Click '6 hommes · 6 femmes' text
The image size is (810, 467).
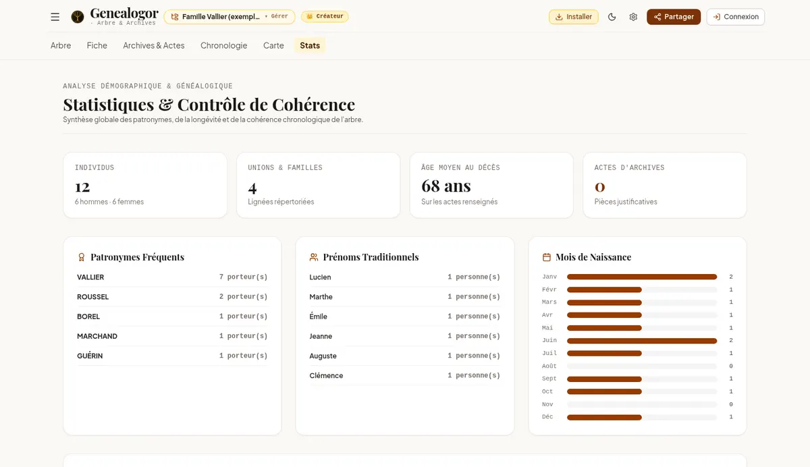(109, 202)
